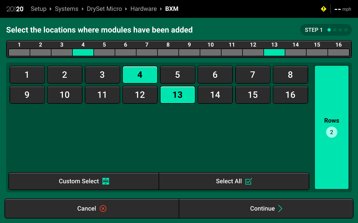Viewport: 358px width, 223px height.
Task: Click the 20|20 logo
Action: (15, 9)
